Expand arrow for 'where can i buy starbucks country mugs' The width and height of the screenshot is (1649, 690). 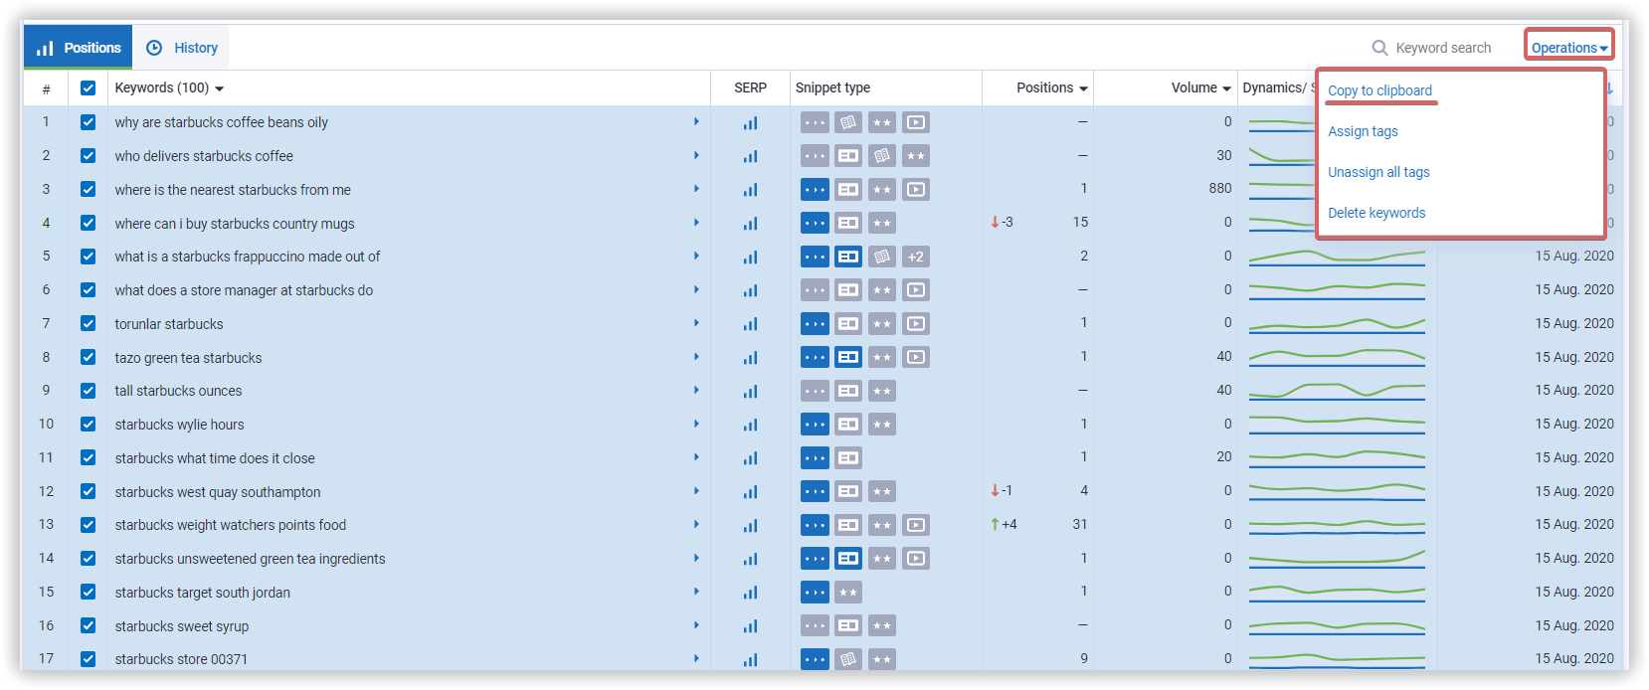pyautogui.click(x=696, y=223)
